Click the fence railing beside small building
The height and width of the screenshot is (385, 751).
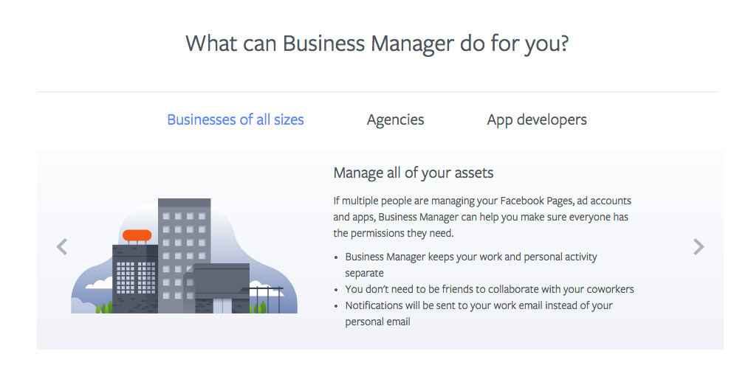click(267, 299)
